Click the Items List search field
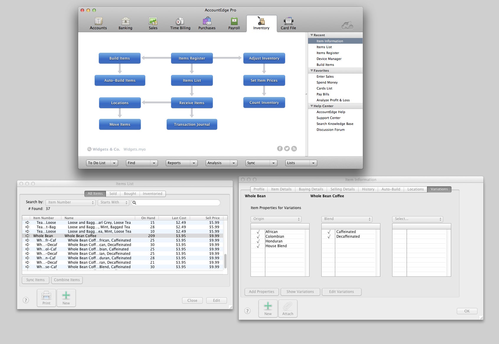The width and height of the screenshot is (499, 344). point(176,203)
